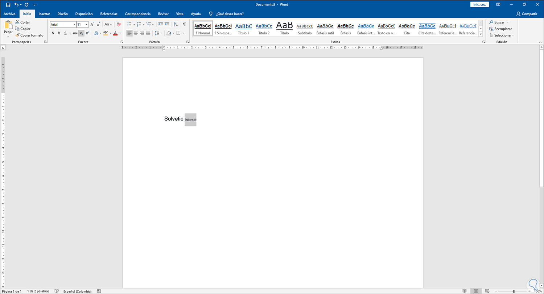Open the Aa change case dropdown
The image size is (544, 294).
pos(108,24)
